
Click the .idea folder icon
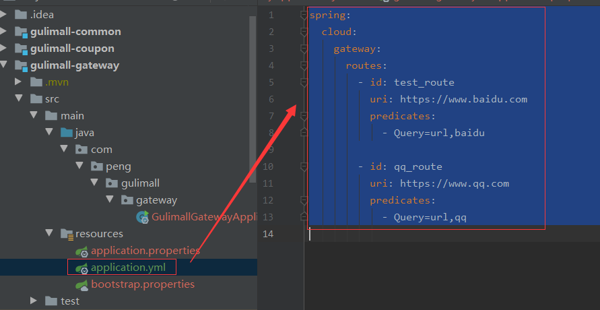coord(21,15)
